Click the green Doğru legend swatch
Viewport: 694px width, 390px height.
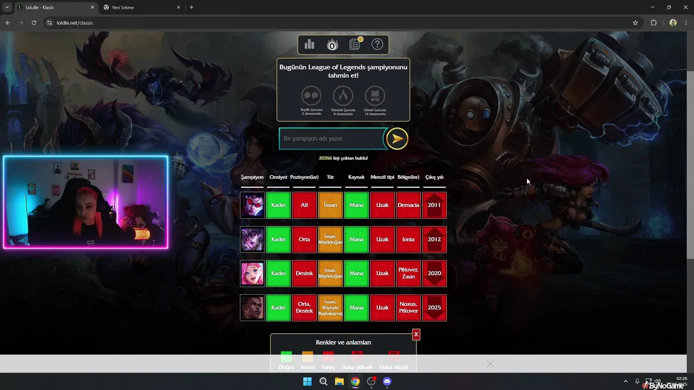click(x=286, y=357)
